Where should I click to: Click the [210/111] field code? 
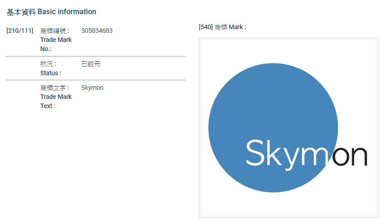click(x=20, y=31)
